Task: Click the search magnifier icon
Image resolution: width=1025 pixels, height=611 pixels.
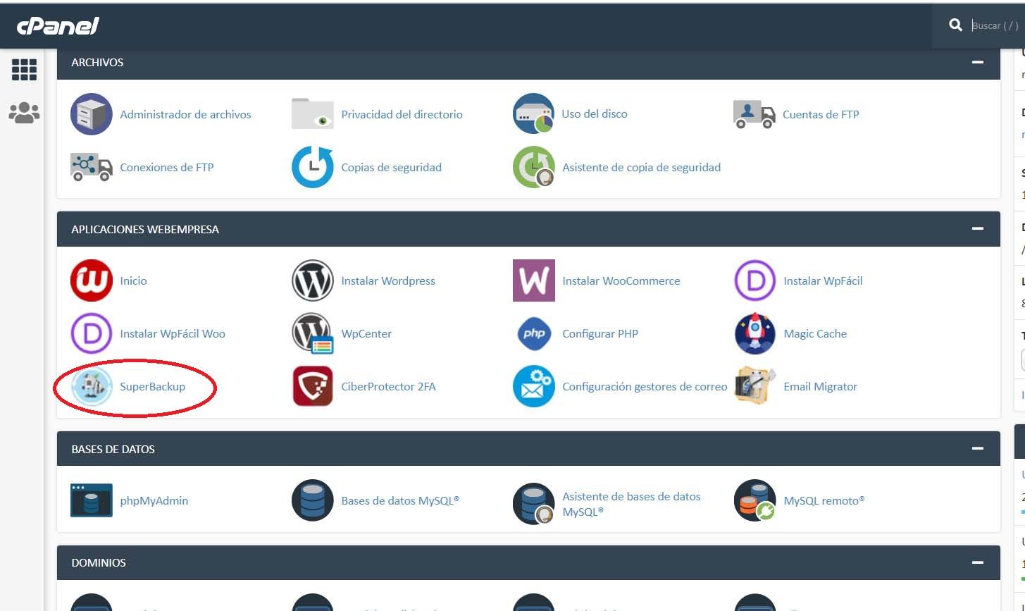Action: pos(955,25)
